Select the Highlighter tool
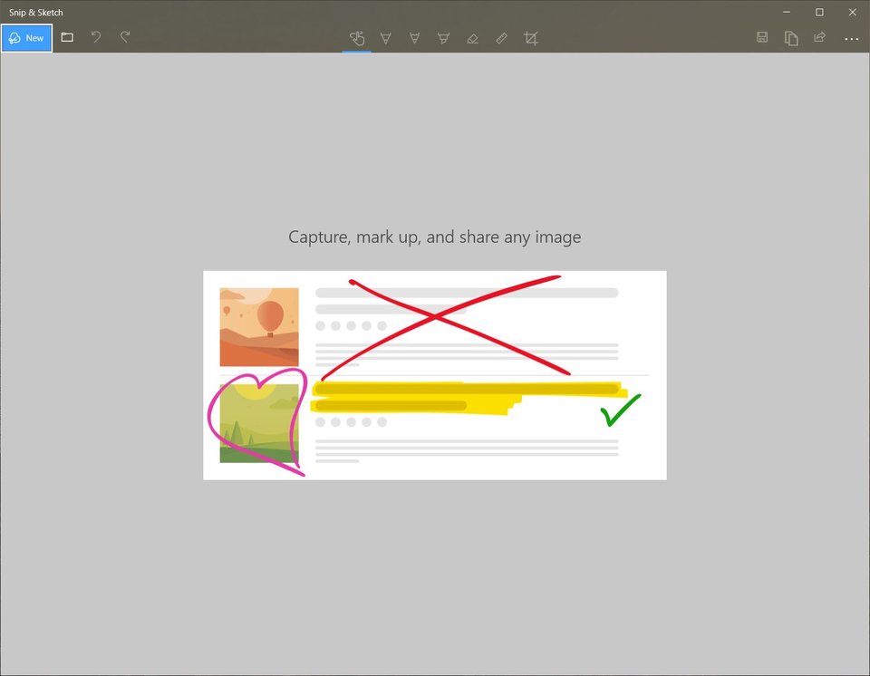870x676 pixels. 444,38
